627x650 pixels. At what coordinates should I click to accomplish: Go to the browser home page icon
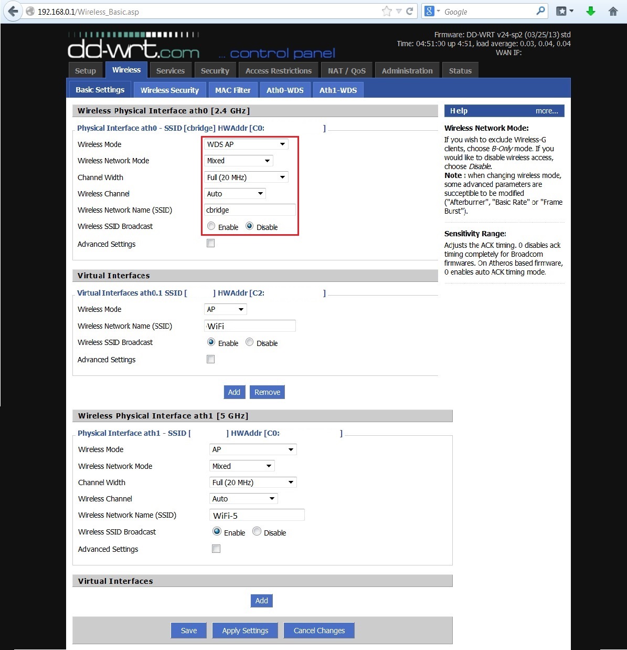point(613,11)
